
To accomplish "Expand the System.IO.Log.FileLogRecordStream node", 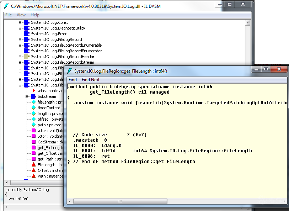I will (x=20, y=62).
